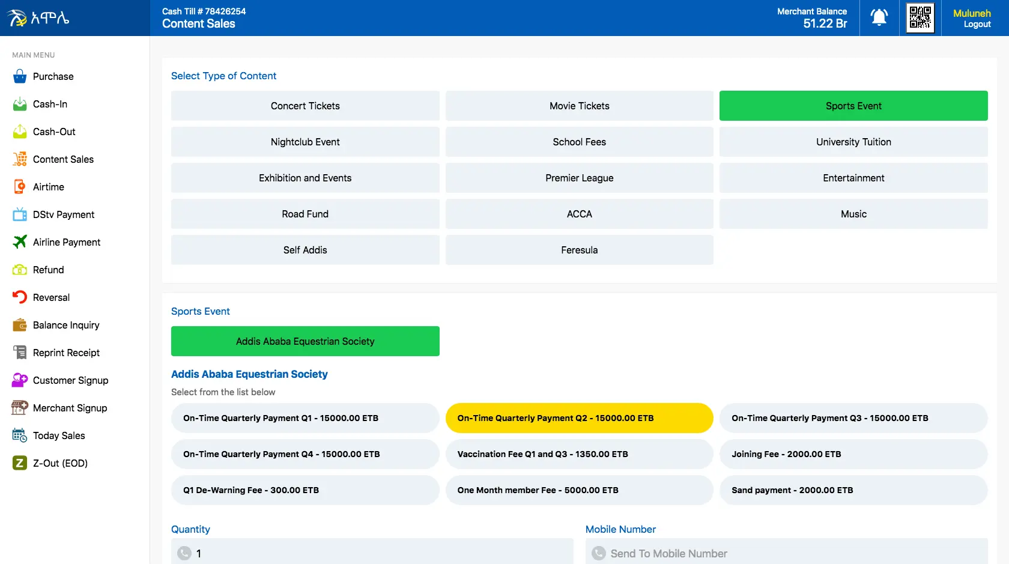Open the QR code scanner icon
The height and width of the screenshot is (564, 1009).
tap(920, 17)
